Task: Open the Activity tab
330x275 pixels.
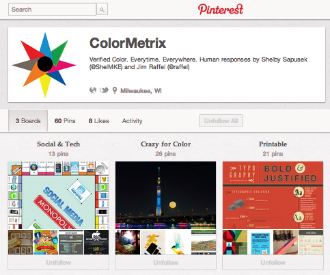Action: click(x=132, y=121)
